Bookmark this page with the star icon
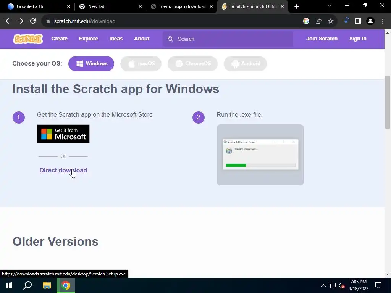 pyautogui.click(x=331, y=21)
